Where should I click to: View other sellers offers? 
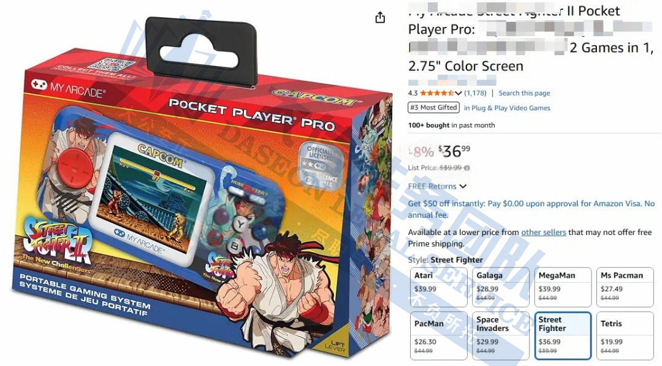(x=543, y=233)
